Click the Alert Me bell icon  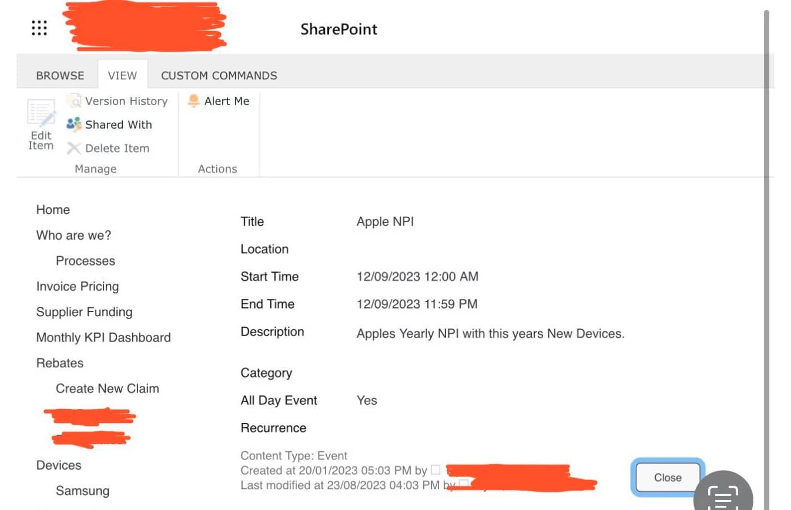pyautogui.click(x=193, y=101)
